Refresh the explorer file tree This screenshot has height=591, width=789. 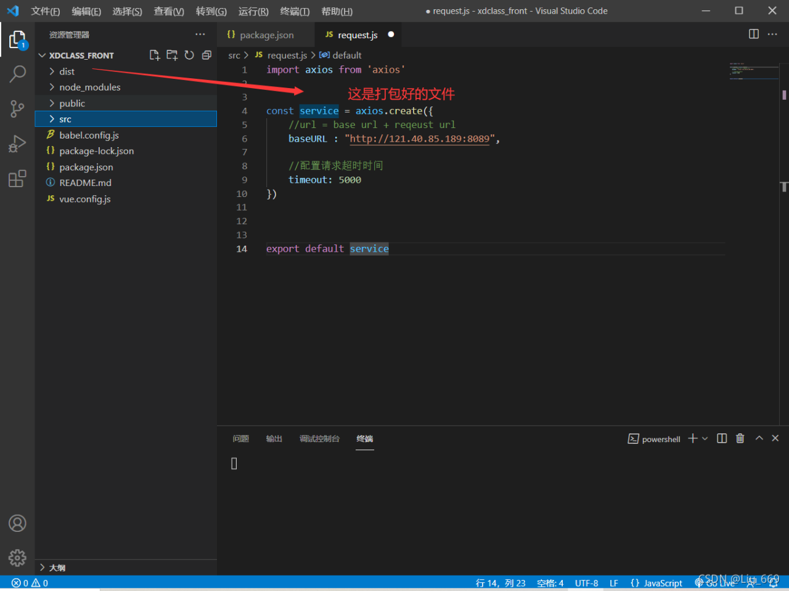point(189,55)
